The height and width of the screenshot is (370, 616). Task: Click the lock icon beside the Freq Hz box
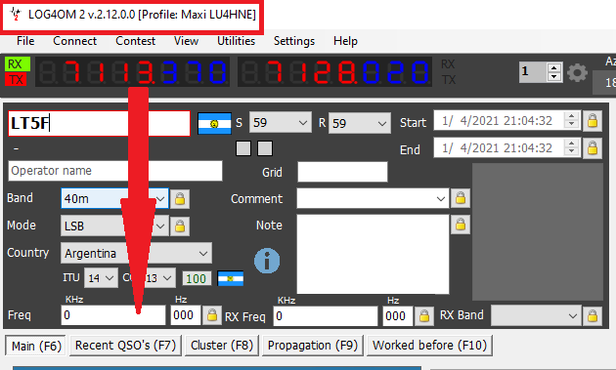coord(212,315)
